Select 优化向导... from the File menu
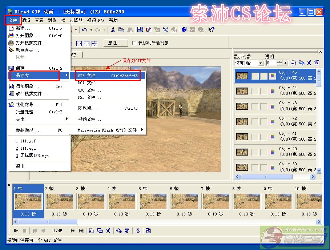 tap(39, 105)
